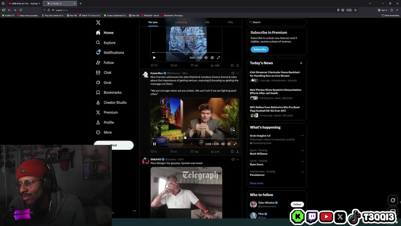This screenshot has height=226, width=401.
Task: Close the Today's News panel
Action: coord(301,63)
